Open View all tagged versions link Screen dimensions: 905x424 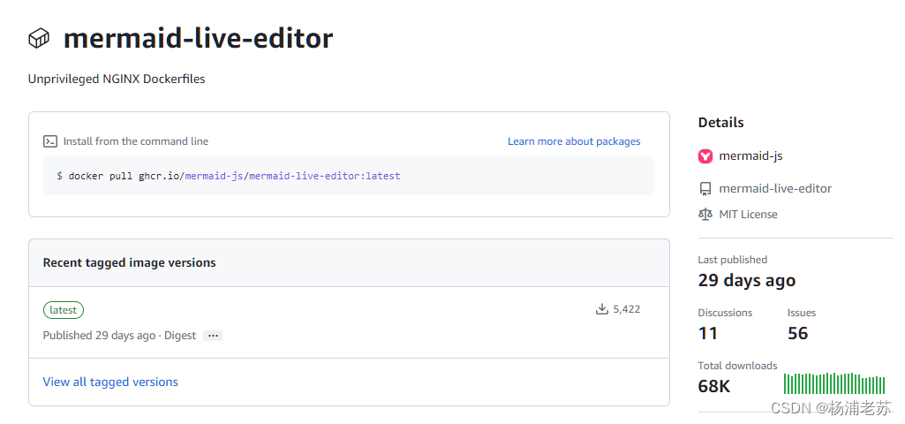110,382
